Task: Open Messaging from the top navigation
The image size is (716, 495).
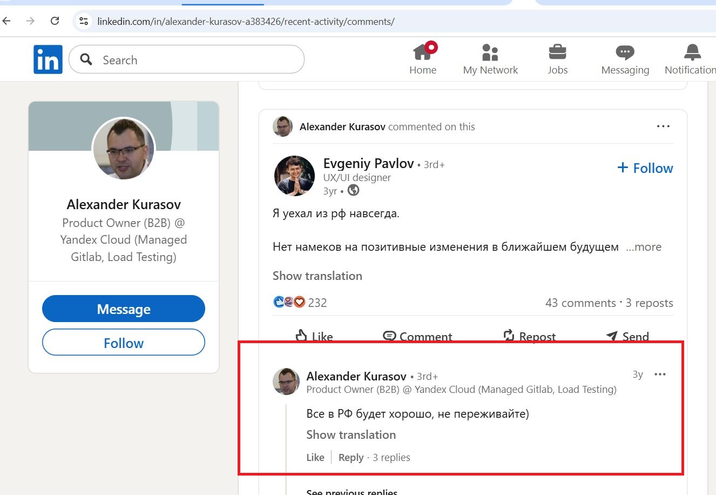Action: [625, 59]
